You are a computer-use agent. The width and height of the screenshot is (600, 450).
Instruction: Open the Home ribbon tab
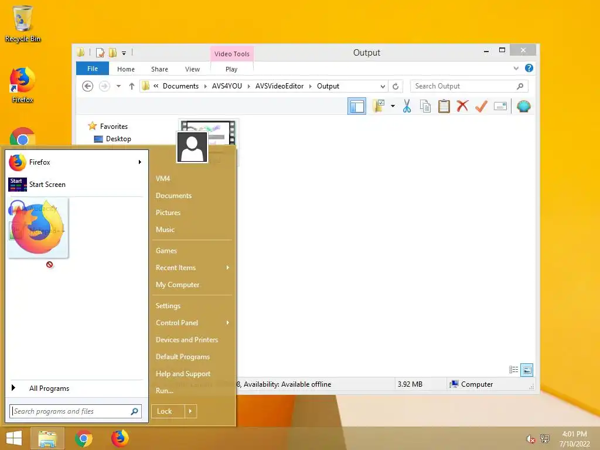coord(125,69)
